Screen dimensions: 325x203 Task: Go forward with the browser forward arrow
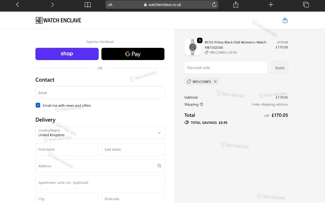point(52,5)
